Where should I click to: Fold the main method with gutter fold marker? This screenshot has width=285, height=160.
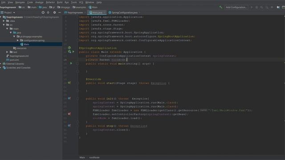(x=77, y=64)
